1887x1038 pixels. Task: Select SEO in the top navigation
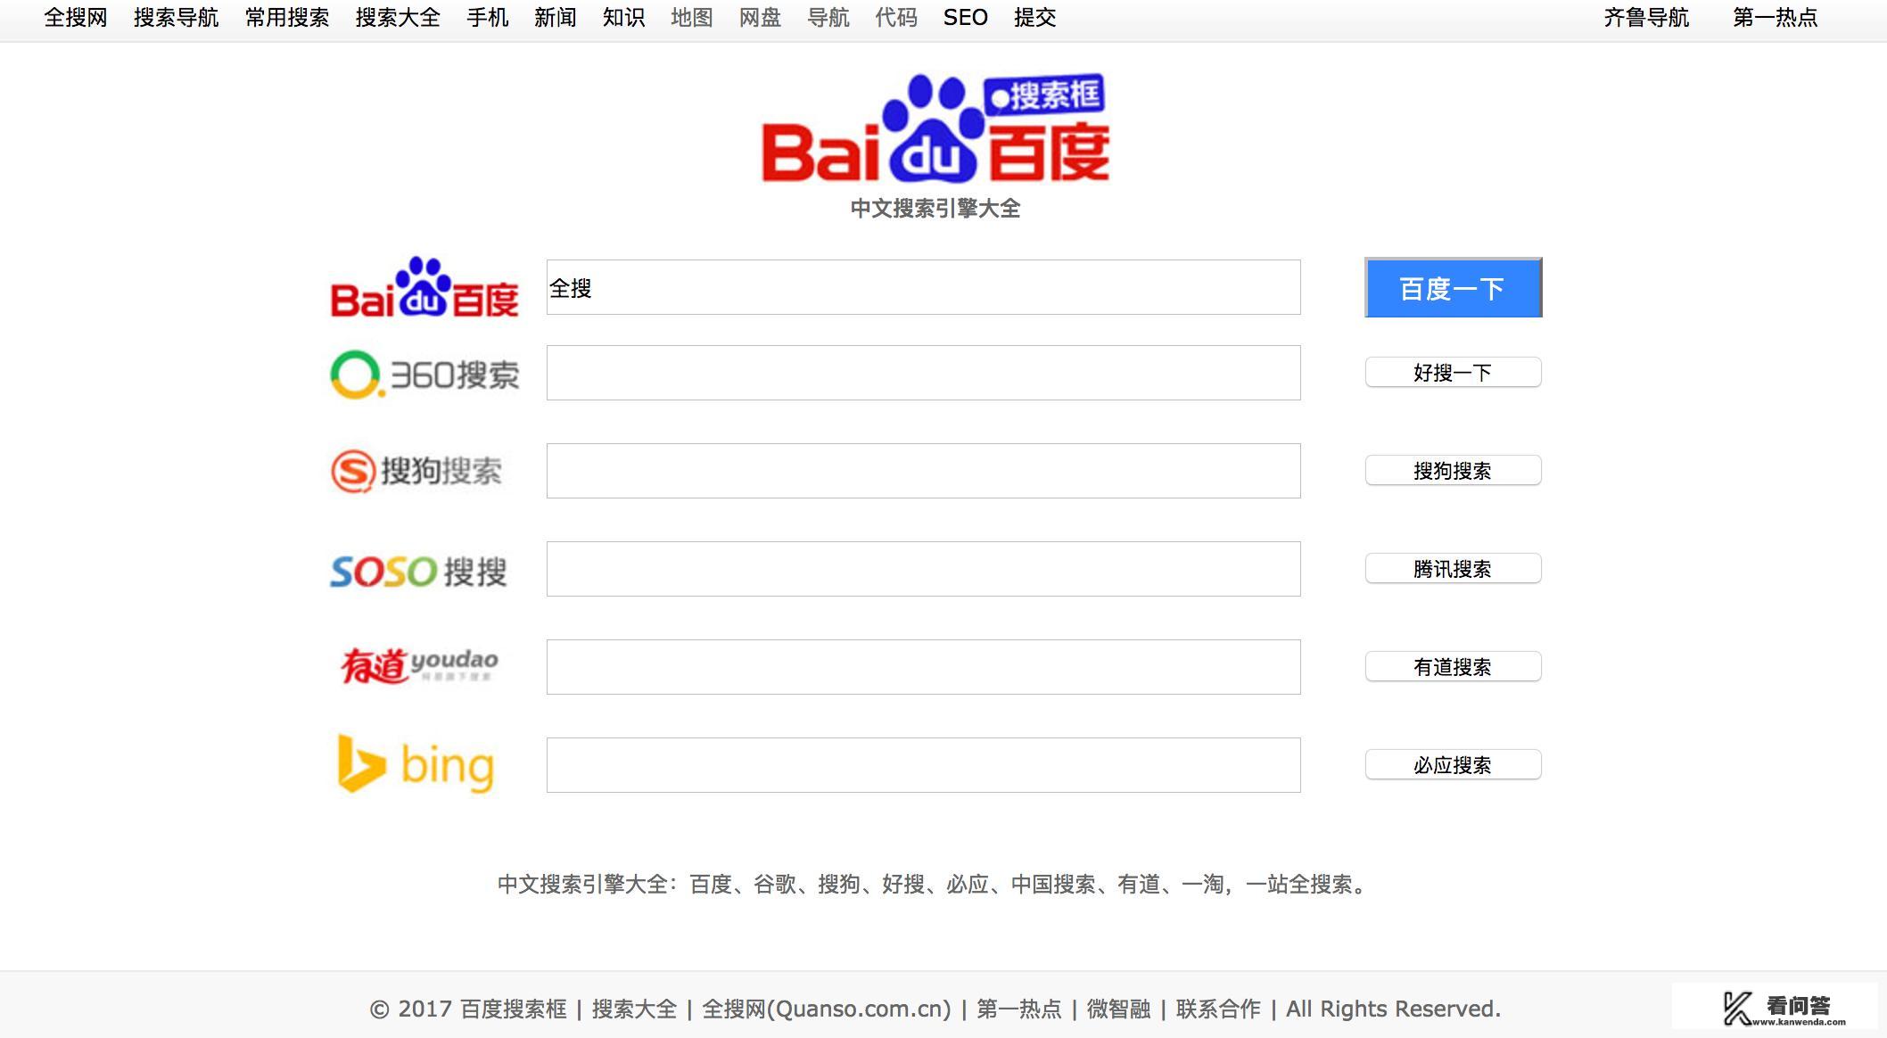[966, 18]
